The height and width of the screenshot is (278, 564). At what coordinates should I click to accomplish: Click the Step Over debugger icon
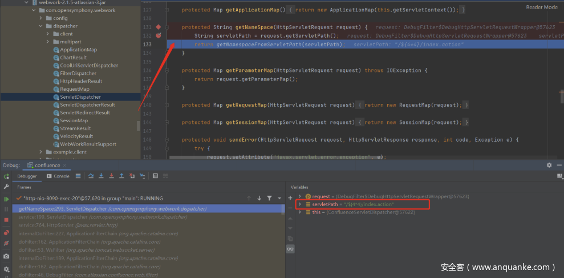pyautogui.click(x=91, y=176)
